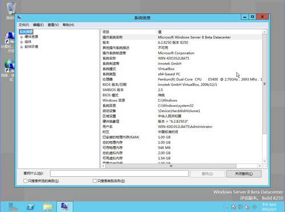This screenshot has height=212, width=285.
Task: Select 系统摘要 in the tree
Action: (26, 32)
